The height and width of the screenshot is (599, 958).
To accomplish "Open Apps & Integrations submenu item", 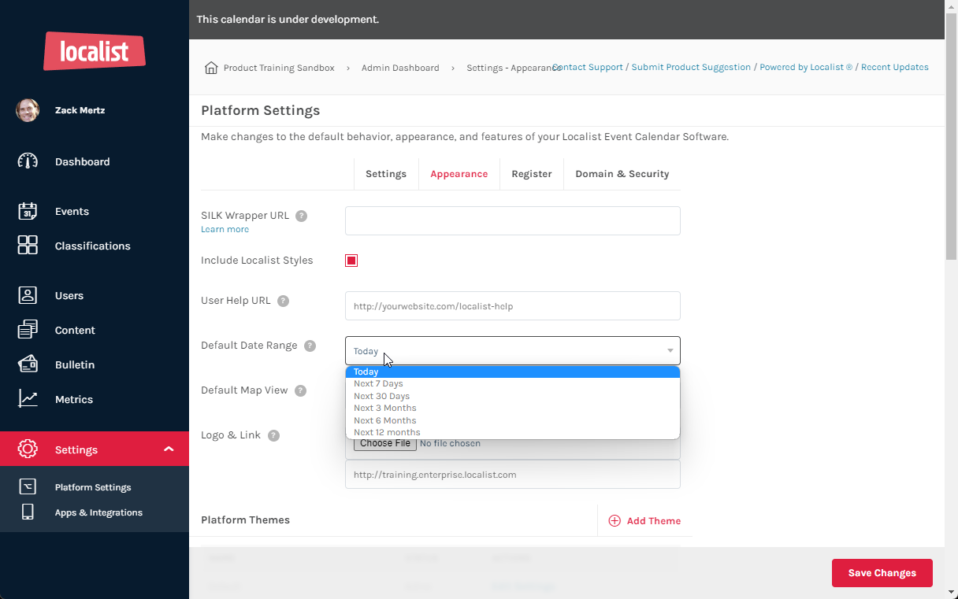I will point(98,512).
